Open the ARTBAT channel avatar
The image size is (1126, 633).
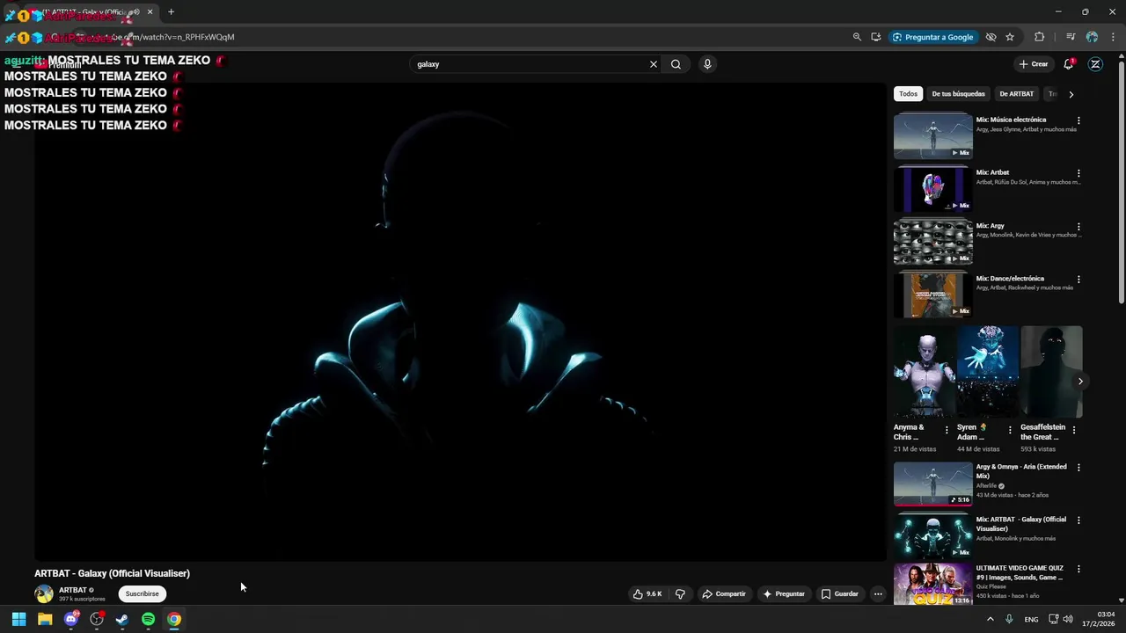(44, 594)
